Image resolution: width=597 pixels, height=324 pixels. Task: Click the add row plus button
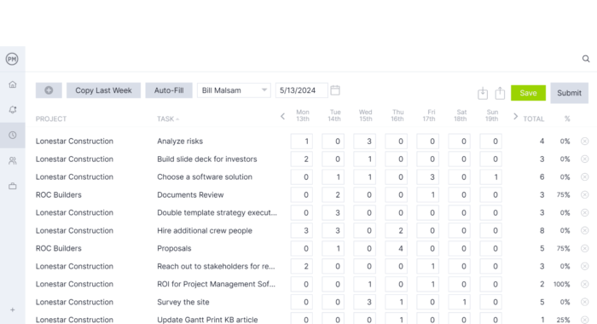click(49, 90)
